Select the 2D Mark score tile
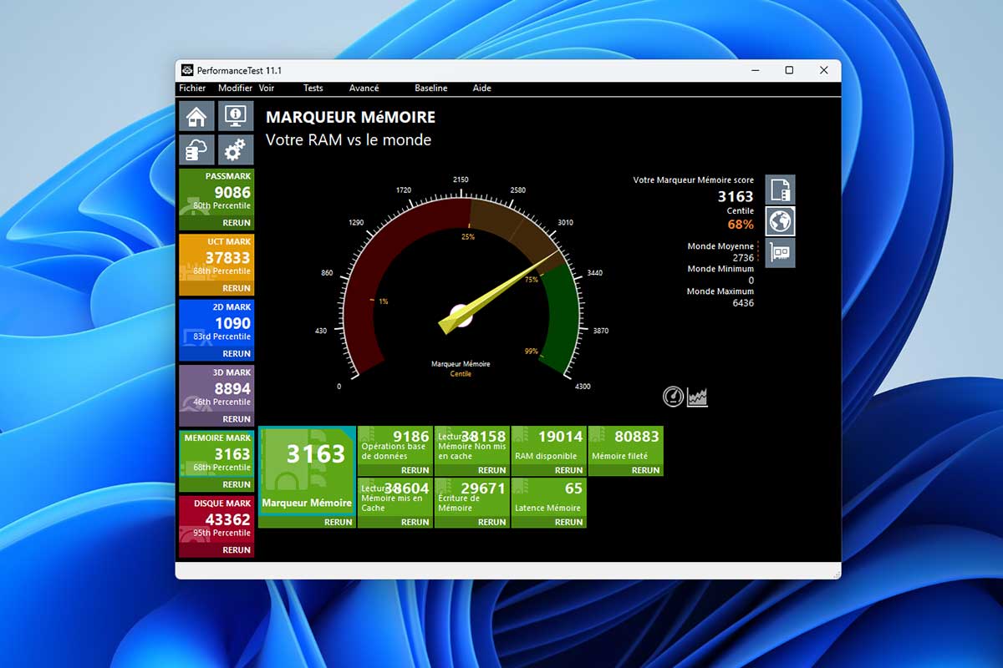 216,323
